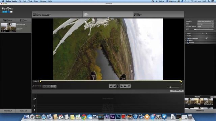Screen dimensions: 216x121
Task: Click the Reset All button
Action: pyautogui.click(x=200, y=111)
